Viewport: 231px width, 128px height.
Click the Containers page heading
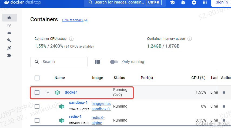click(44, 20)
